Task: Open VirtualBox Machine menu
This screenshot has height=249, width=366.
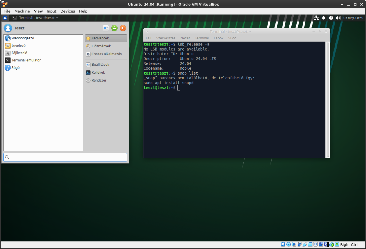Action: 22,11
